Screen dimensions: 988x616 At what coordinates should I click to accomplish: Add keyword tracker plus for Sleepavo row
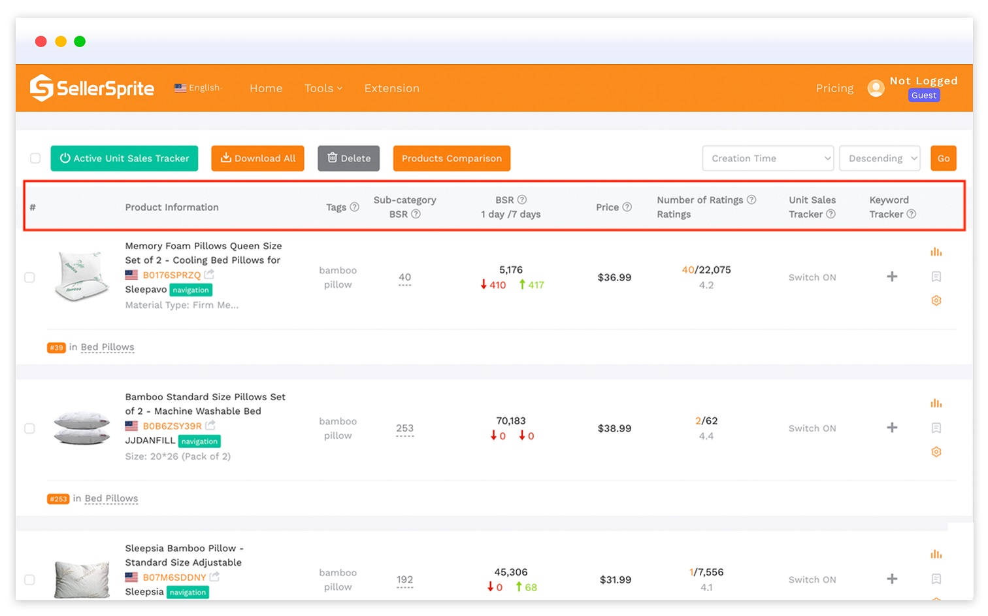coord(892,277)
